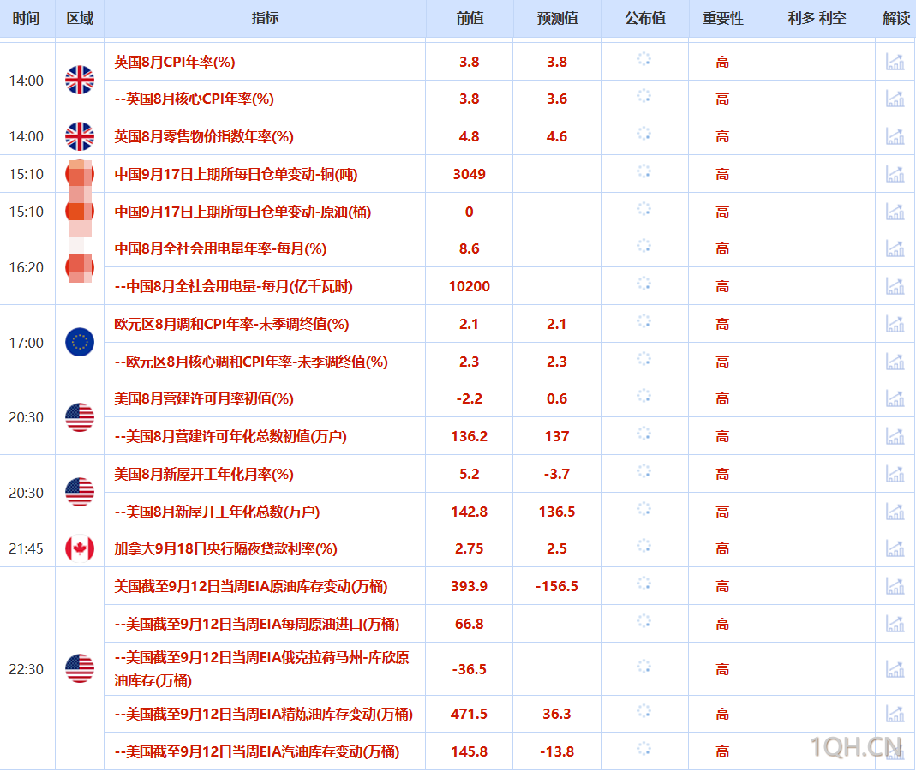Click the 时间 column header
916x778 pixels.
27,18
